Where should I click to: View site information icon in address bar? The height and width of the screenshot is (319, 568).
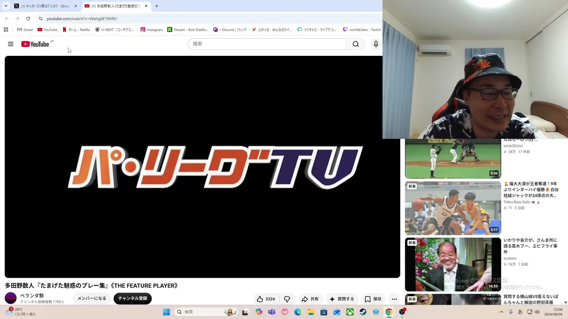point(40,19)
